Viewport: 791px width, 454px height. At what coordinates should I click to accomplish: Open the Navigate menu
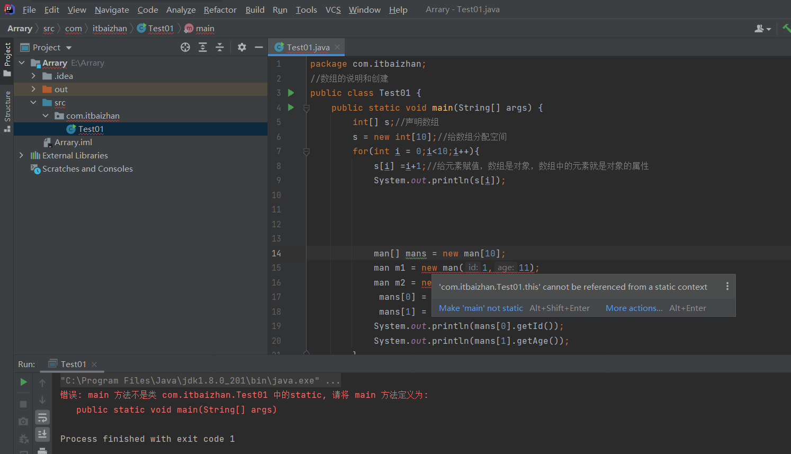click(112, 10)
